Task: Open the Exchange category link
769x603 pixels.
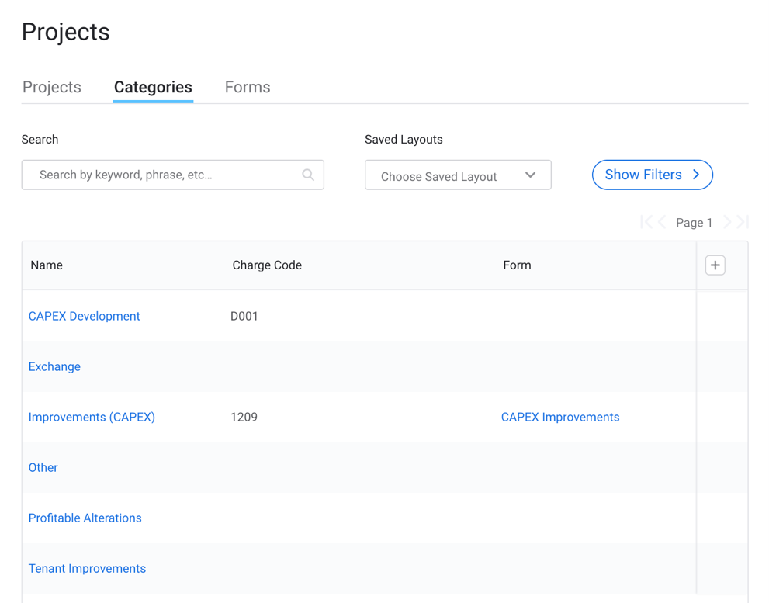Action: point(54,366)
